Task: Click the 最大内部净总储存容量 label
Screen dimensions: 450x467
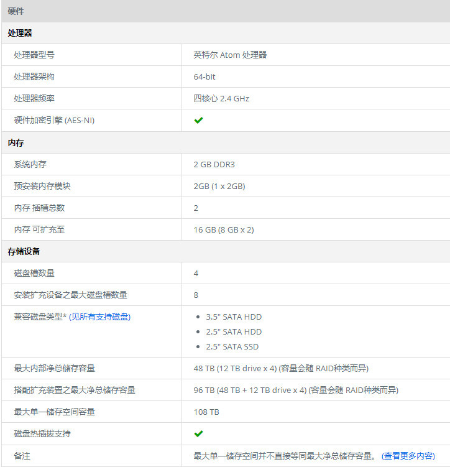Action: coord(55,368)
